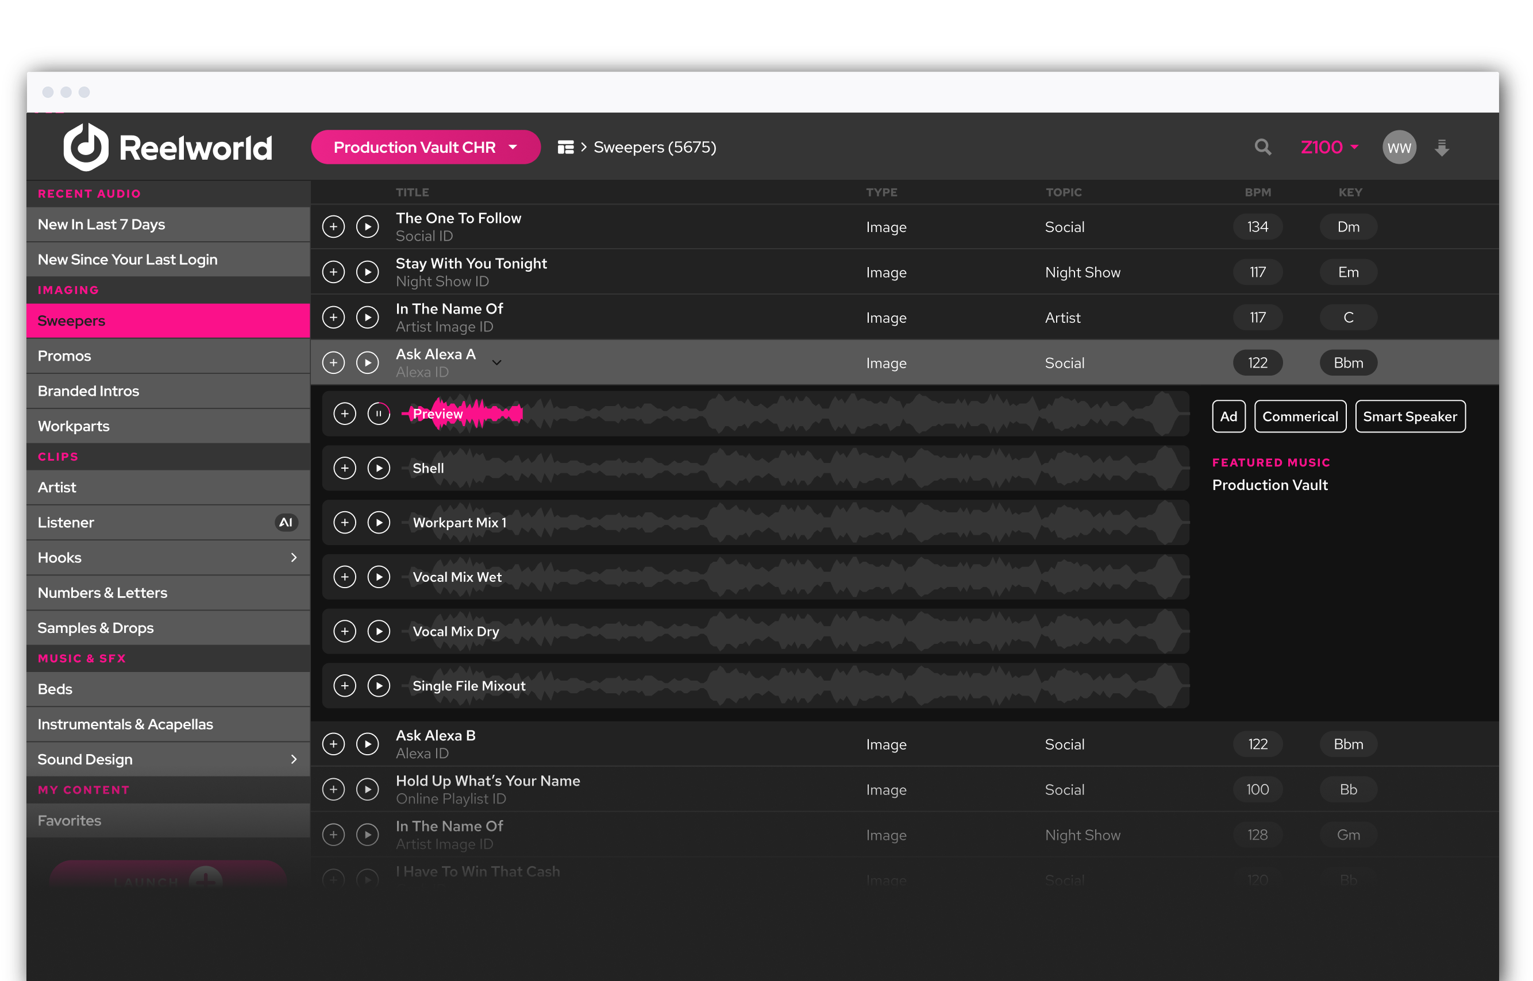Collapse Ask Alexa A chevron
This screenshot has height=981, width=1533.
pos(497,362)
